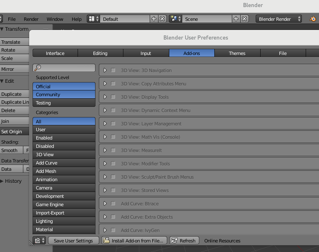
Task: Enable the IvyGen add-on checkbox
Action: [113, 230]
